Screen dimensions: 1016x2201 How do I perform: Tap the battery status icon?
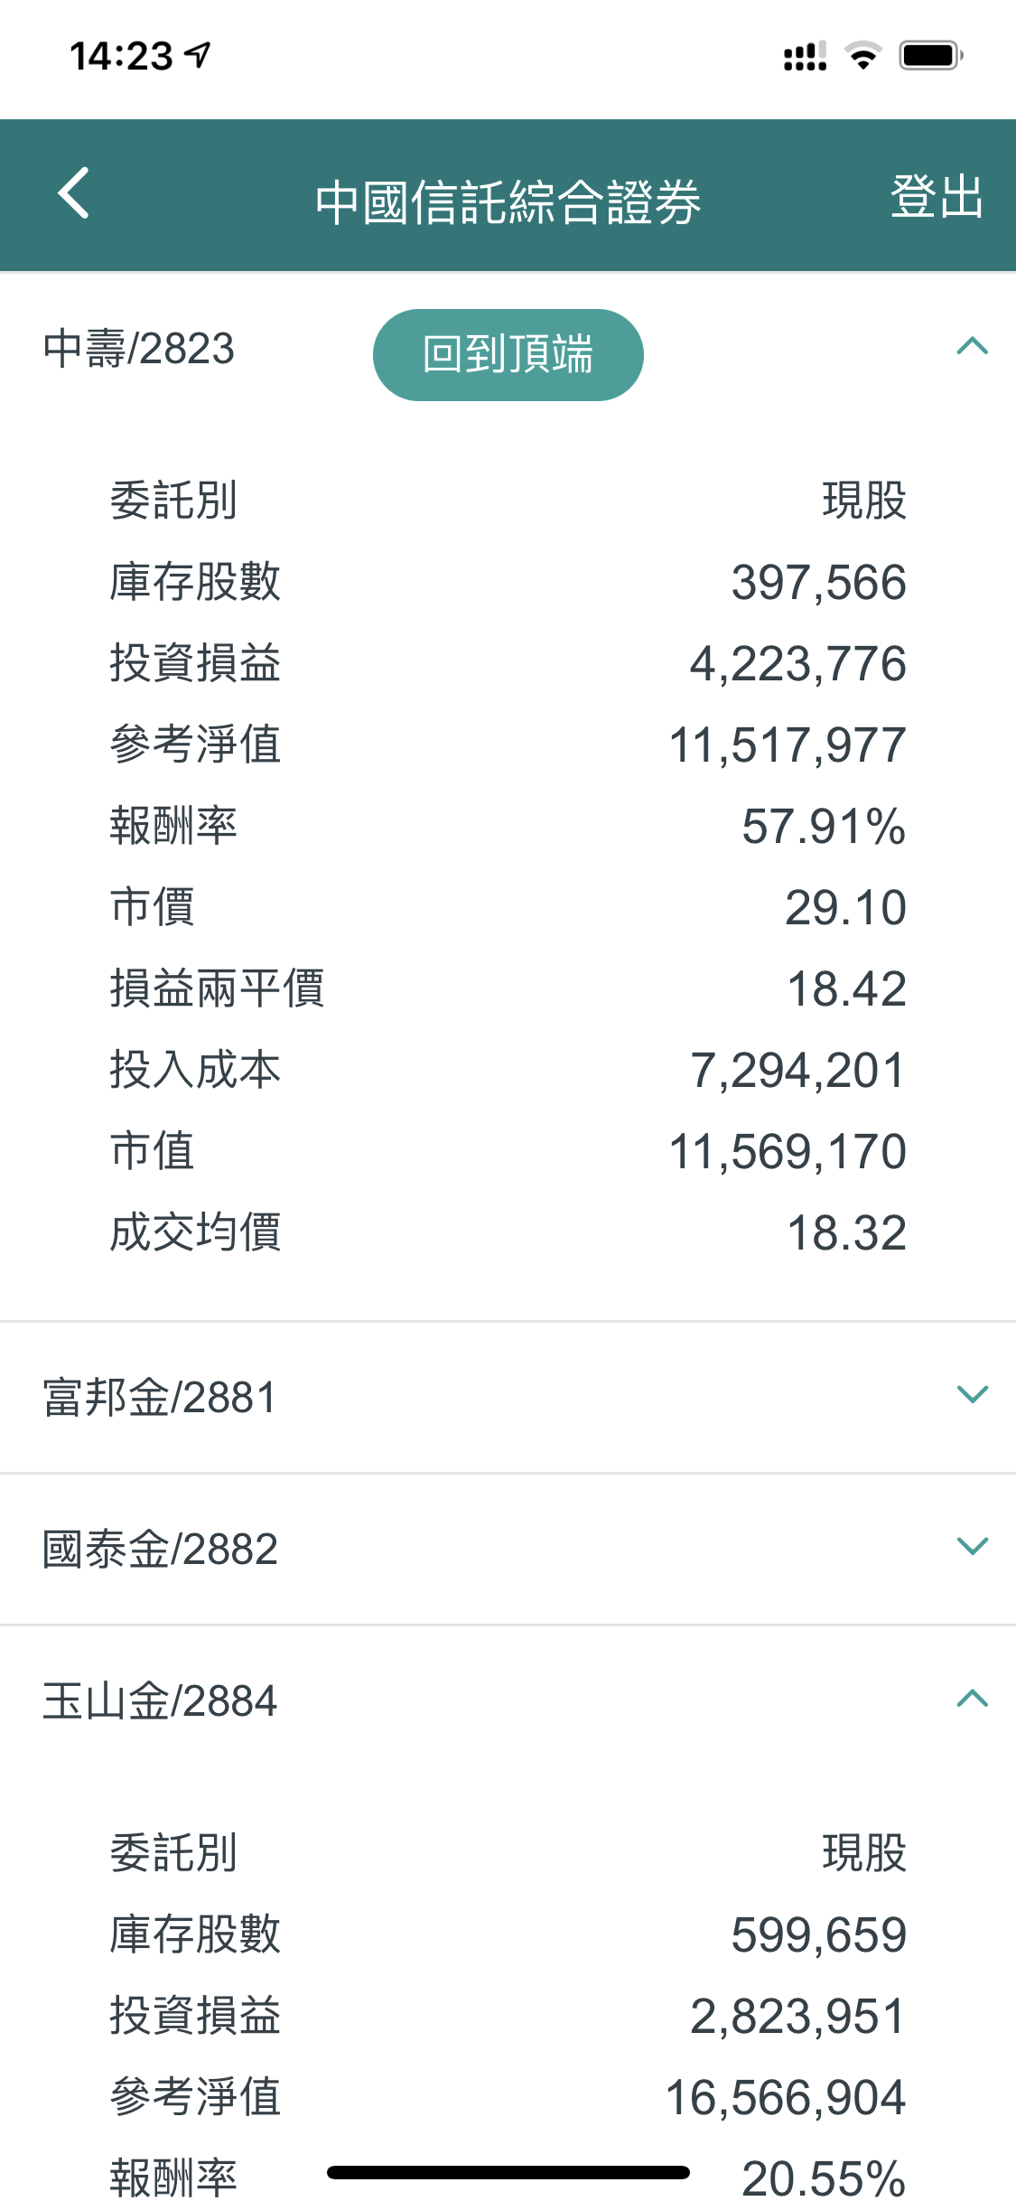tap(931, 56)
